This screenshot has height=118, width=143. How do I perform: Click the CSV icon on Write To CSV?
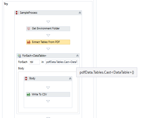28,94
